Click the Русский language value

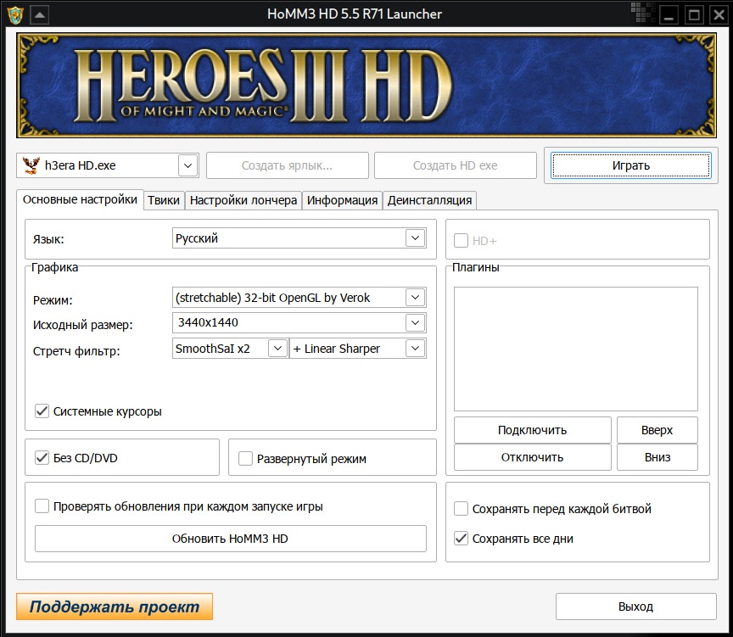197,238
